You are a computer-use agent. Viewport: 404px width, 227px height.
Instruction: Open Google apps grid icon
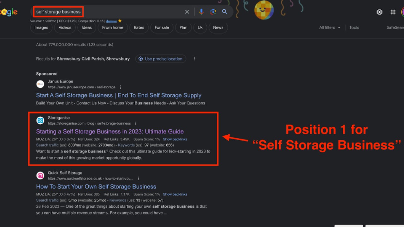click(x=393, y=12)
